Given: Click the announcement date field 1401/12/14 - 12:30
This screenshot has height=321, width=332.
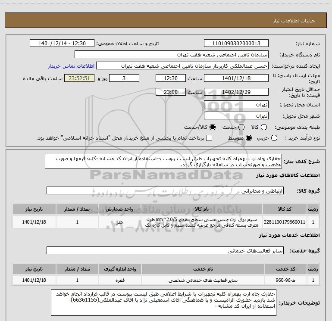Looking at the screenshot, I should pos(62,44).
